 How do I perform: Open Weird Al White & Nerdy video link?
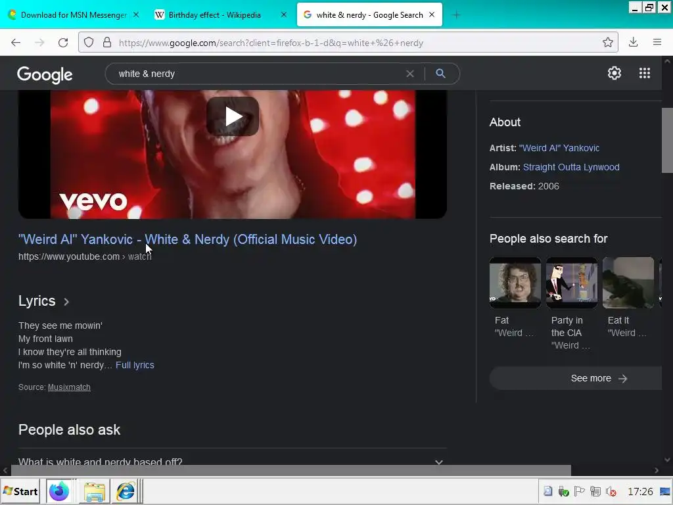187,239
